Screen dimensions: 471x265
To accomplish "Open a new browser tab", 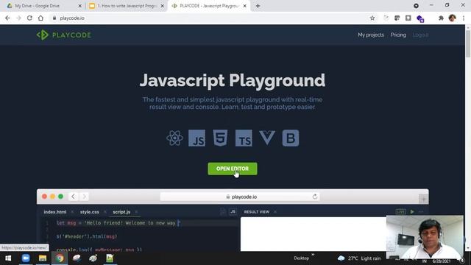I will click(258, 6).
